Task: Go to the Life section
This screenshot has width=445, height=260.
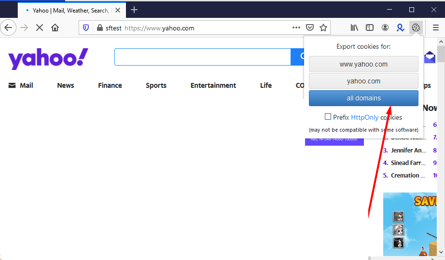Action: coord(266,85)
